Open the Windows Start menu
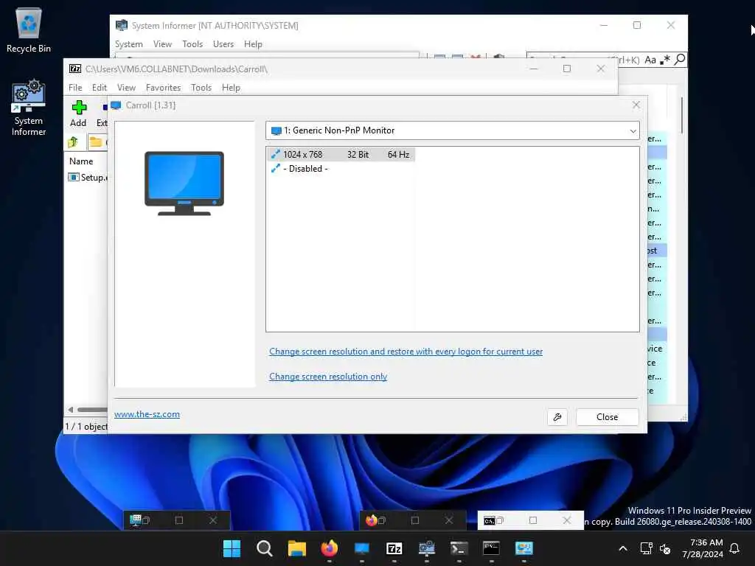 click(x=232, y=548)
